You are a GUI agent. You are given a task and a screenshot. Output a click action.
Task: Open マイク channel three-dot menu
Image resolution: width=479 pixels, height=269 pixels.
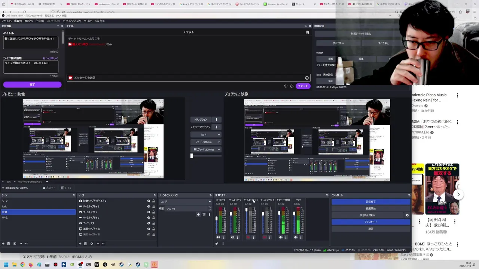tap(301, 237)
